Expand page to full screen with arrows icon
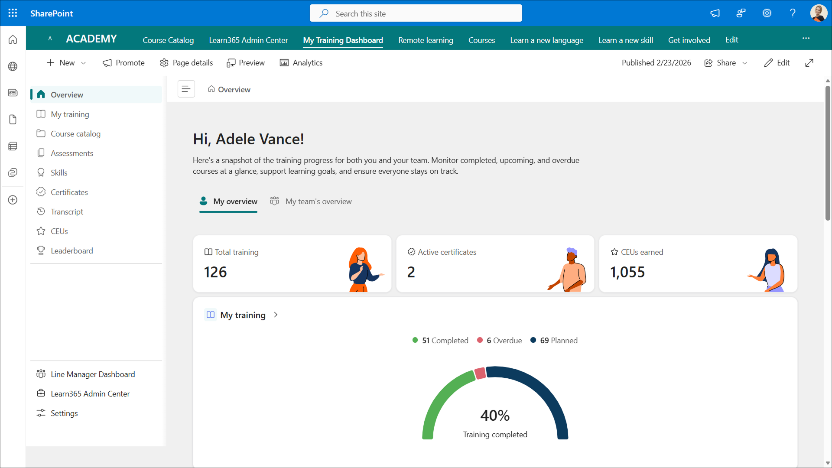The image size is (832, 468). [x=809, y=63]
